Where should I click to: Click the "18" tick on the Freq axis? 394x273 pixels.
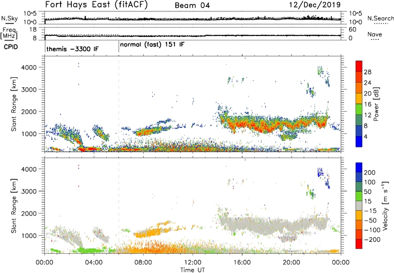click(33, 30)
